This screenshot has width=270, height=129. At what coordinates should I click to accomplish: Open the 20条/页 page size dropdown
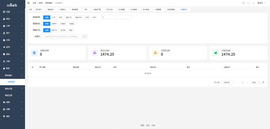coord(227,82)
